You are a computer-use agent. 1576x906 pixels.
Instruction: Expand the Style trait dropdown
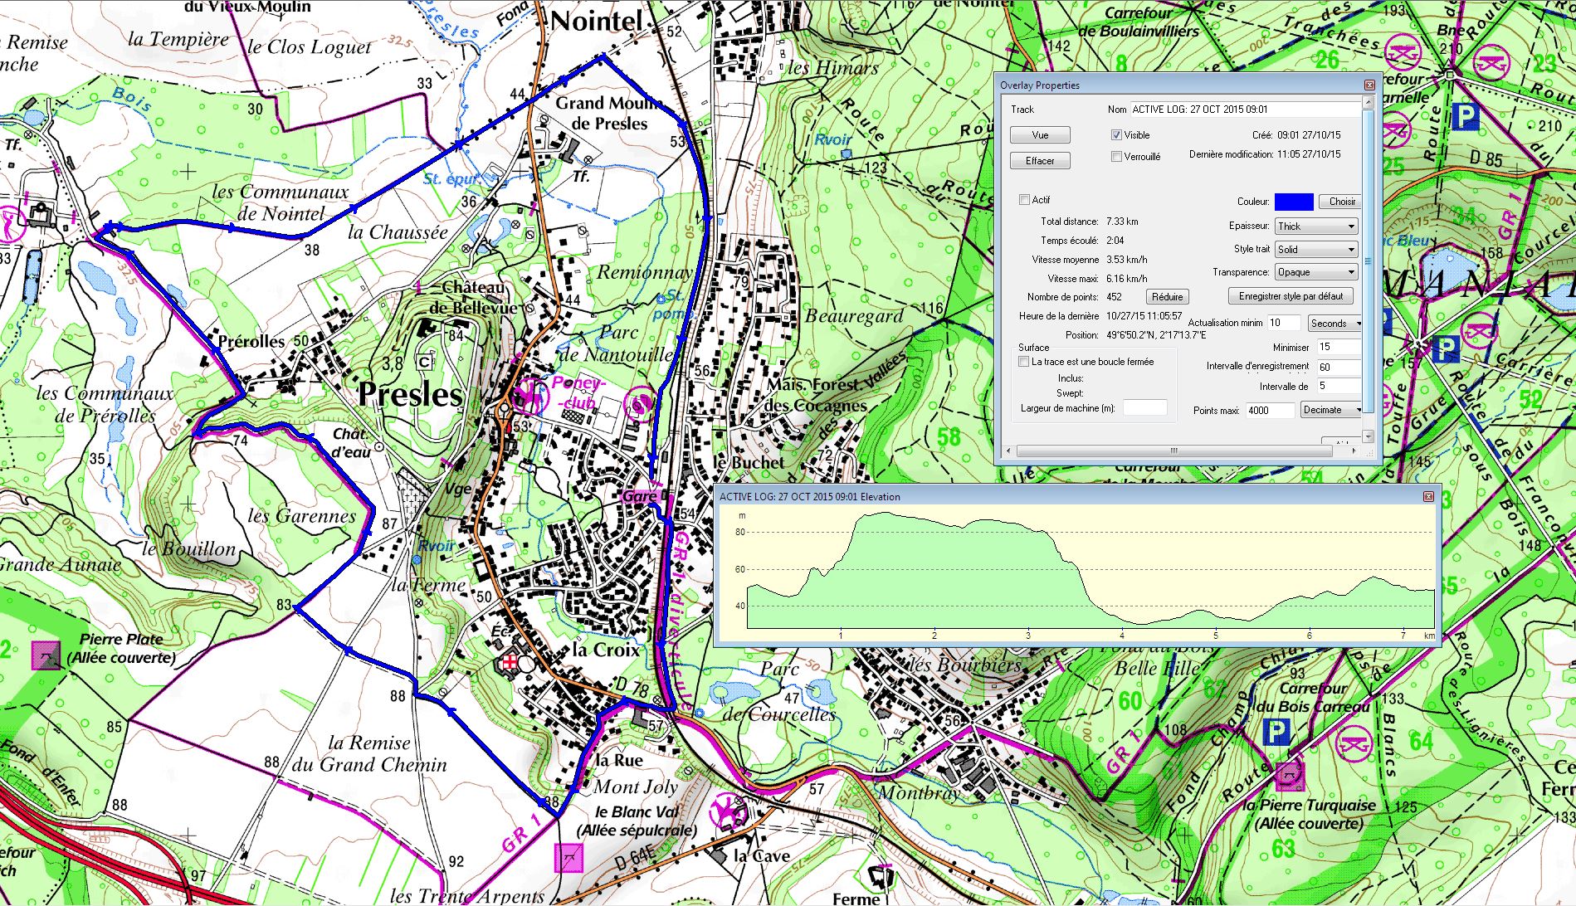tap(1315, 249)
